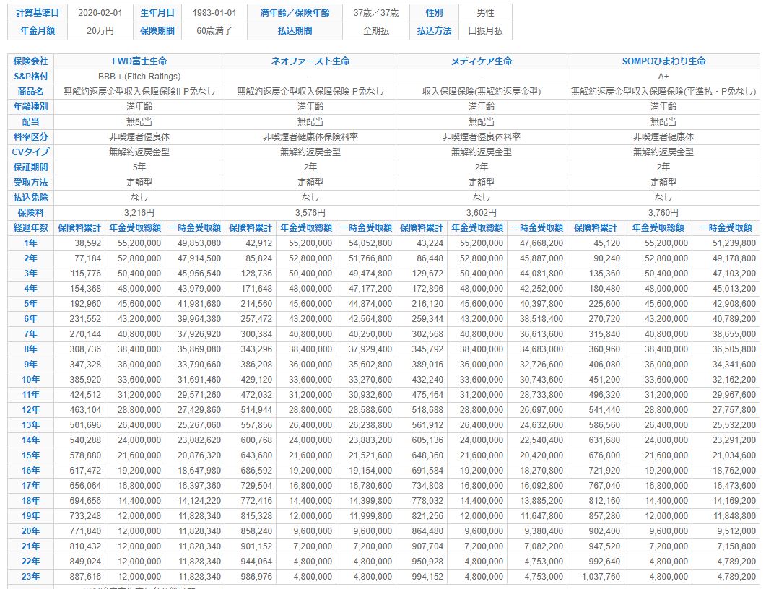This screenshot has width=766, height=589.
Task: Select the 1年 row label
Action: 30,243
